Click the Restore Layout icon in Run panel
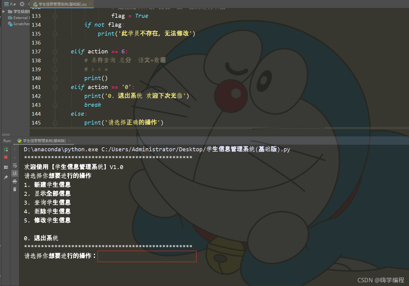This screenshot has height=286, width=409. tap(6, 167)
